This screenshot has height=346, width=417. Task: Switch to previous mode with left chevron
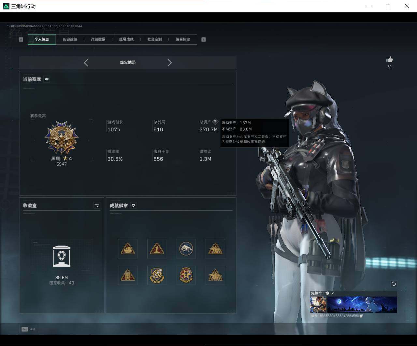coord(86,63)
